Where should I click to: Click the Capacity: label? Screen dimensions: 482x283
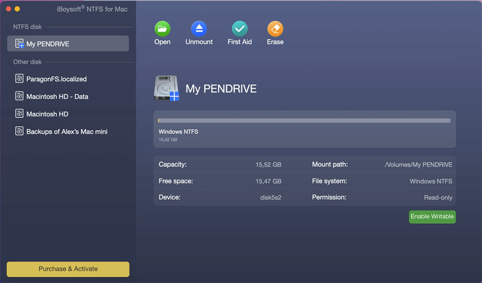pos(173,164)
